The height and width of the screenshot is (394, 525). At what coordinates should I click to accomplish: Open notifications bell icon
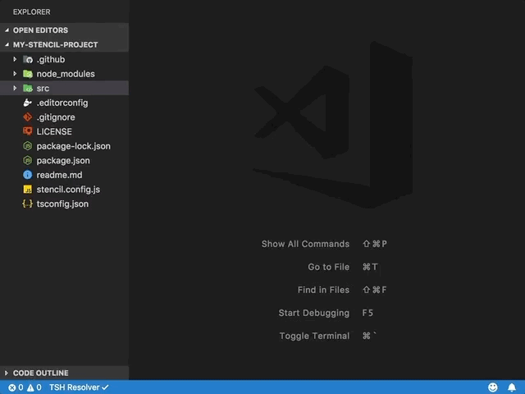512,387
